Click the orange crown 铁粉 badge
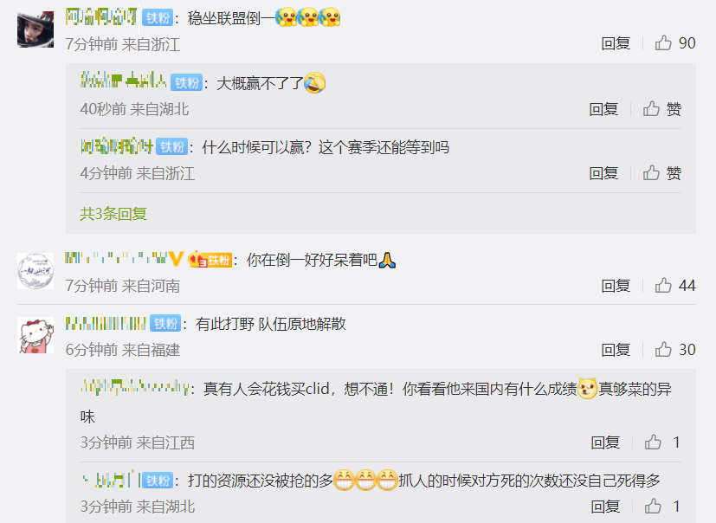The width and height of the screenshot is (716, 523). [210, 260]
